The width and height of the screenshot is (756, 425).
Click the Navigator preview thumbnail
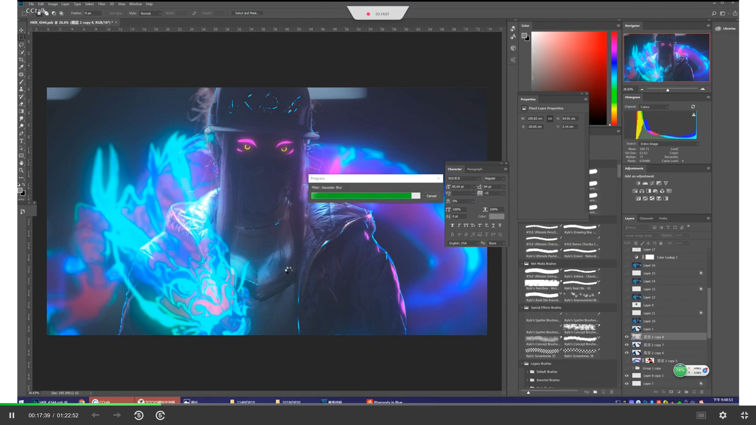[x=667, y=58]
